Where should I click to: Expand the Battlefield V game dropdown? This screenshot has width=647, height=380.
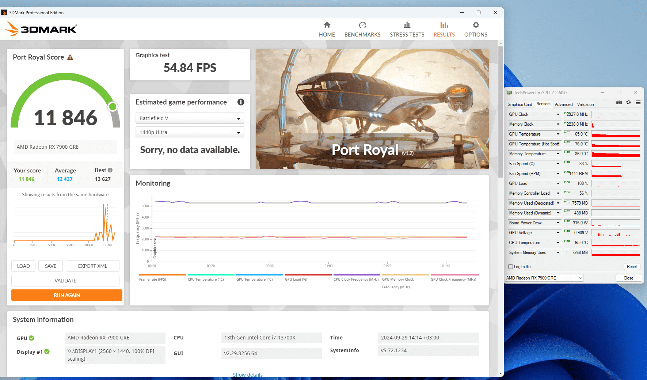190,118
